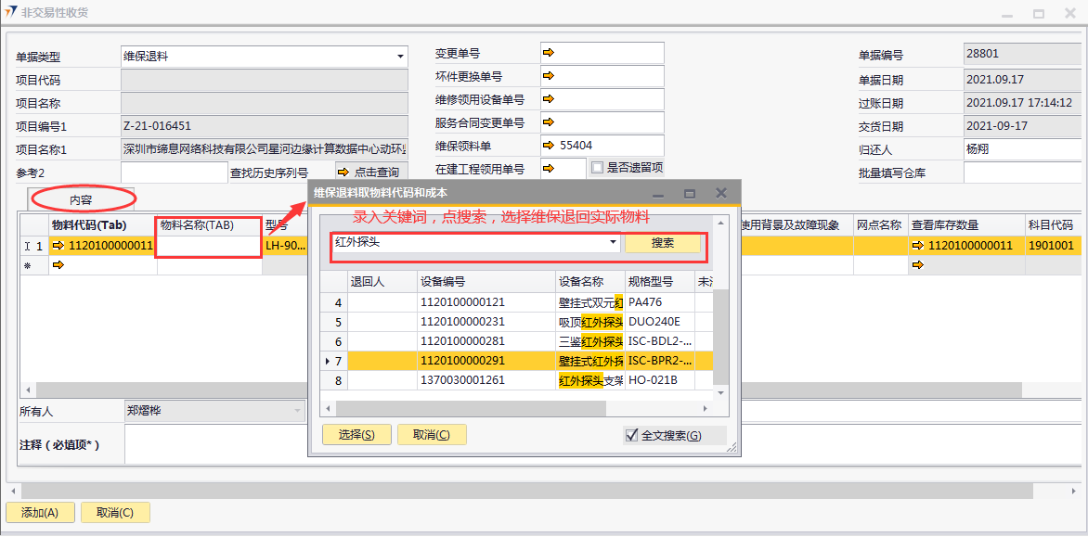Viewport: 1088px width, 537px height.
Task: Toggle the 全文搜索 checkbox
Action: pyautogui.click(x=632, y=435)
